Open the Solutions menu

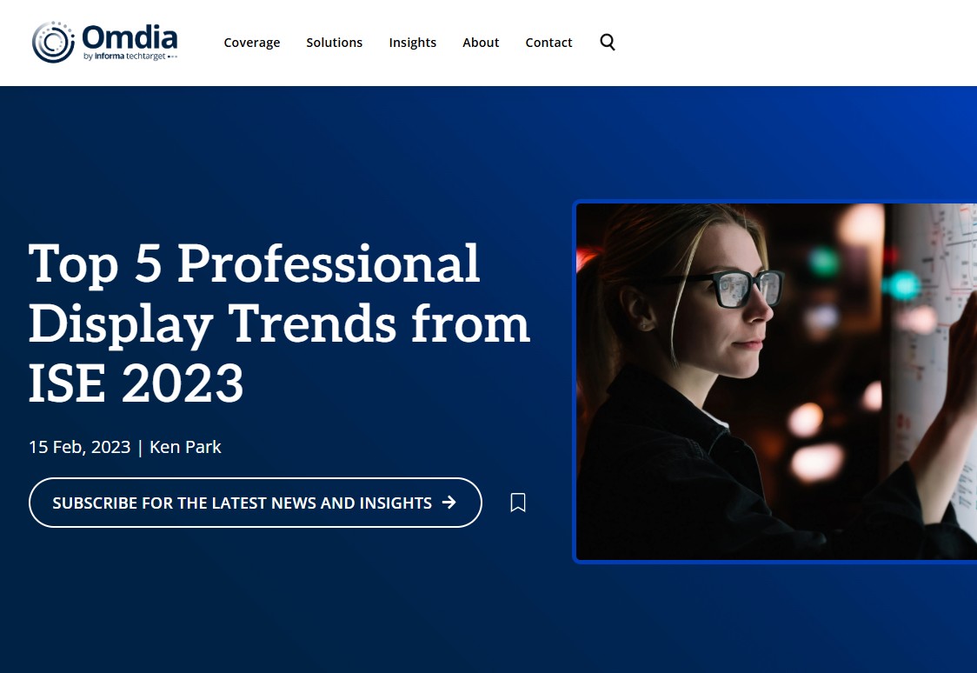click(x=334, y=42)
